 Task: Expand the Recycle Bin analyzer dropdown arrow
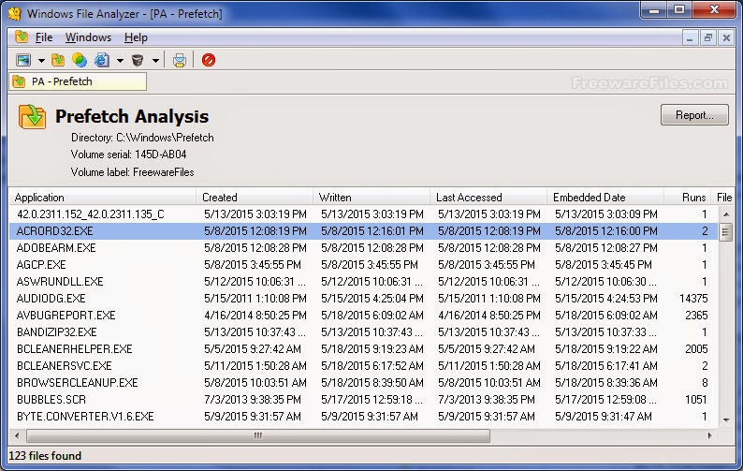pyautogui.click(x=155, y=61)
